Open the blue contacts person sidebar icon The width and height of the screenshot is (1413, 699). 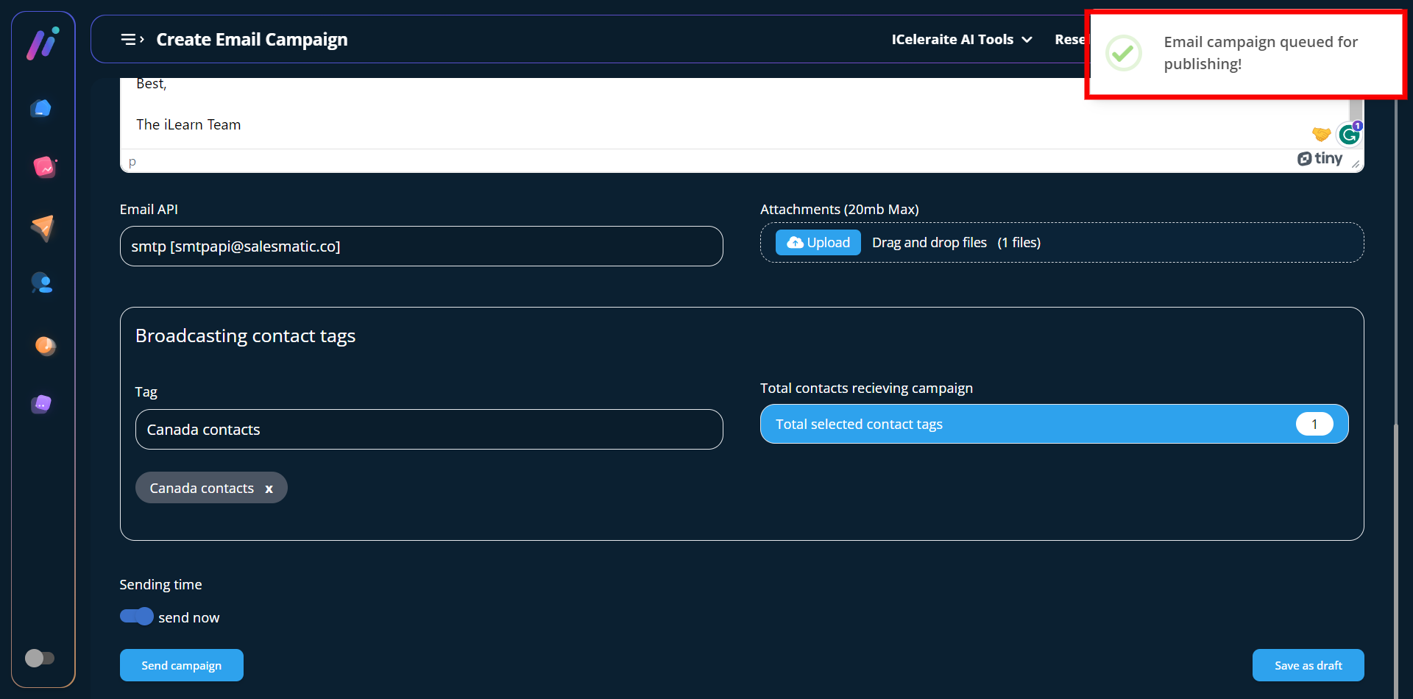[42, 283]
